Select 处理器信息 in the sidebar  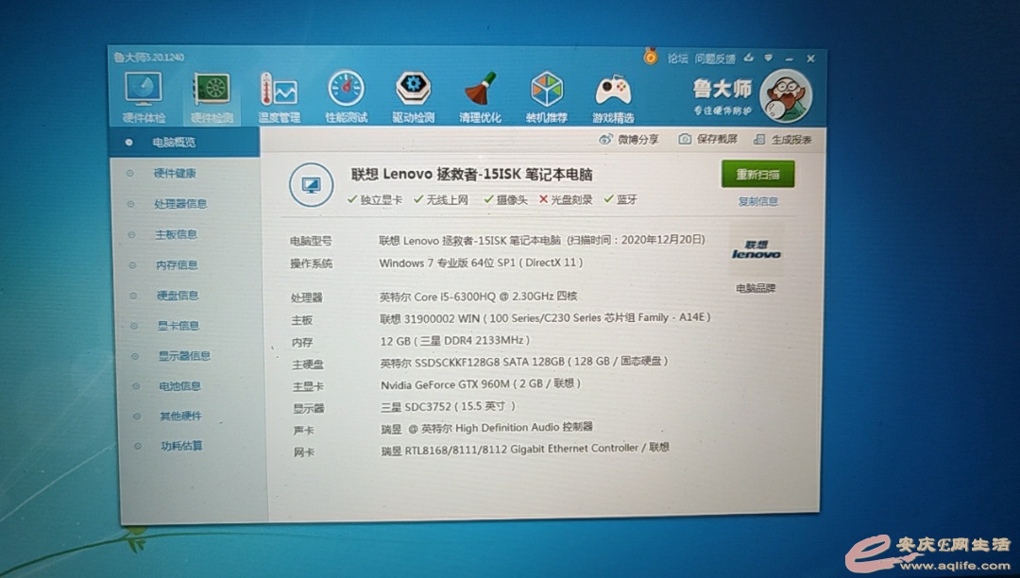coord(179,204)
